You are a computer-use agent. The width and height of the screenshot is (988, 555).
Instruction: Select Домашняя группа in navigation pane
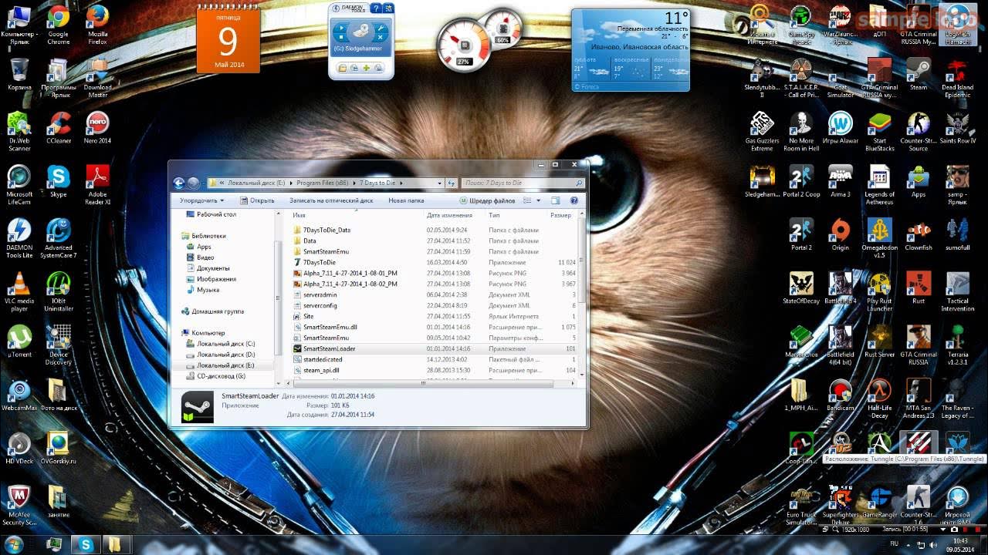click(213, 311)
